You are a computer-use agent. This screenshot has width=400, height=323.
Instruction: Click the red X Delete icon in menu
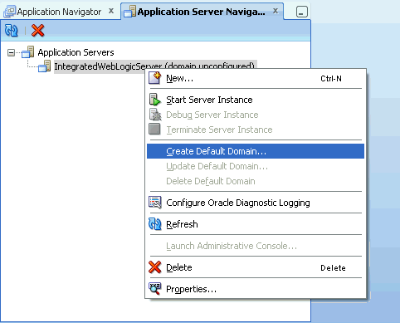pyautogui.click(x=155, y=267)
